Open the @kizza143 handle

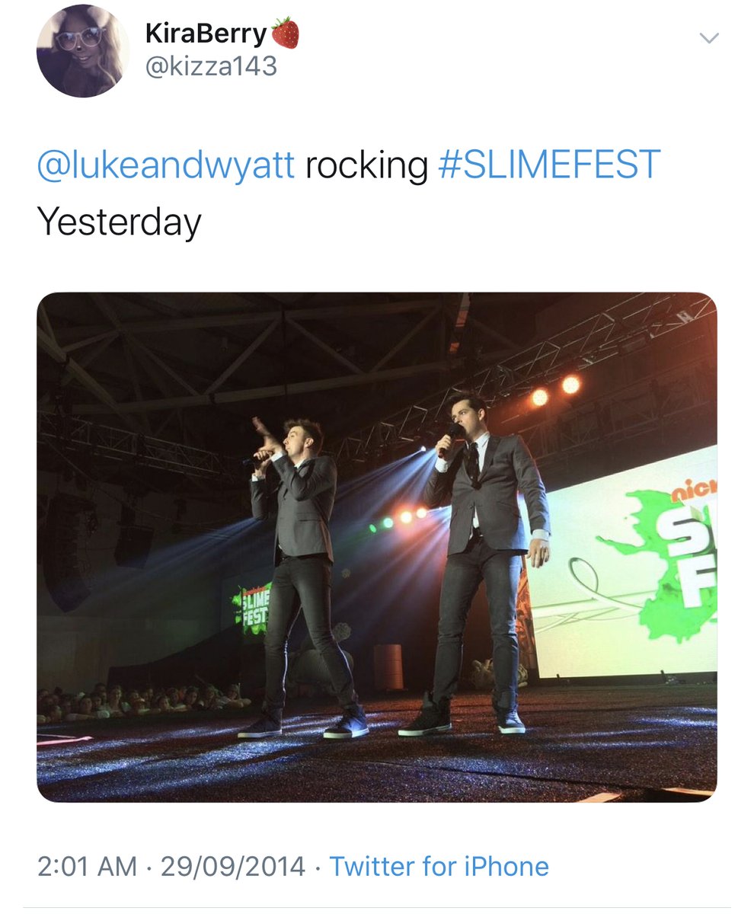tap(210, 68)
